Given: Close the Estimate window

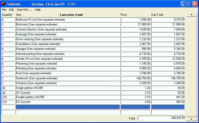Looking at the screenshot, I should click(x=195, y=4).
